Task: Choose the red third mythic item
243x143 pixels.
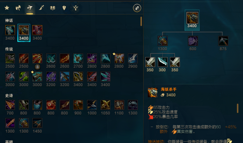Action: tap(37, 30)
